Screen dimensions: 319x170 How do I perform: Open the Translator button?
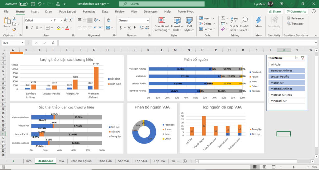coord(295,24)
